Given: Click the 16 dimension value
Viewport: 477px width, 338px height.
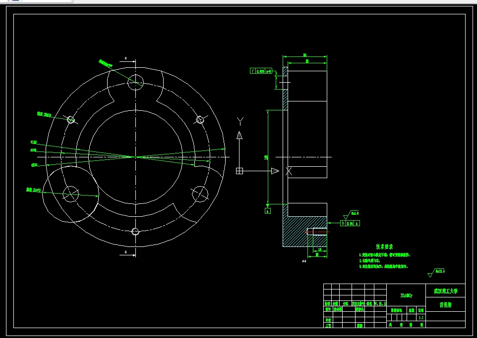Looking at the screenshot, I should [320, 249].
